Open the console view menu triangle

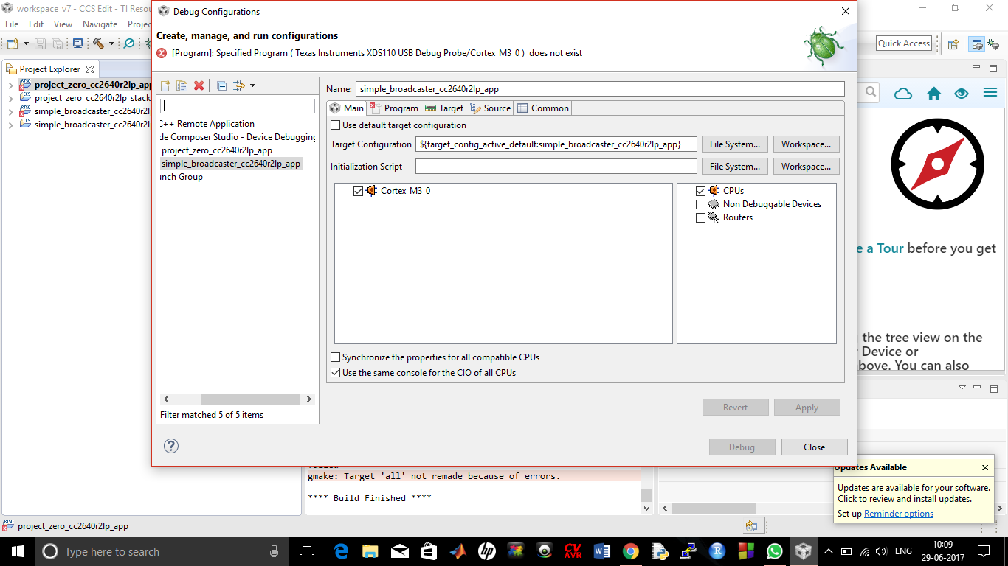[x=962, y=388]
